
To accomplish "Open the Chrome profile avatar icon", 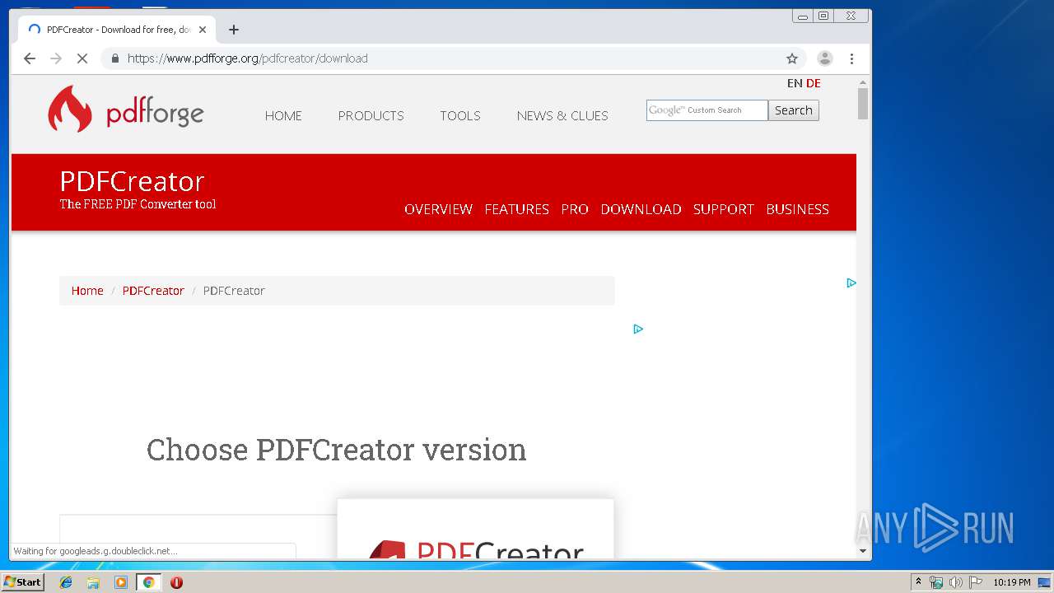I will pos(824,58).
